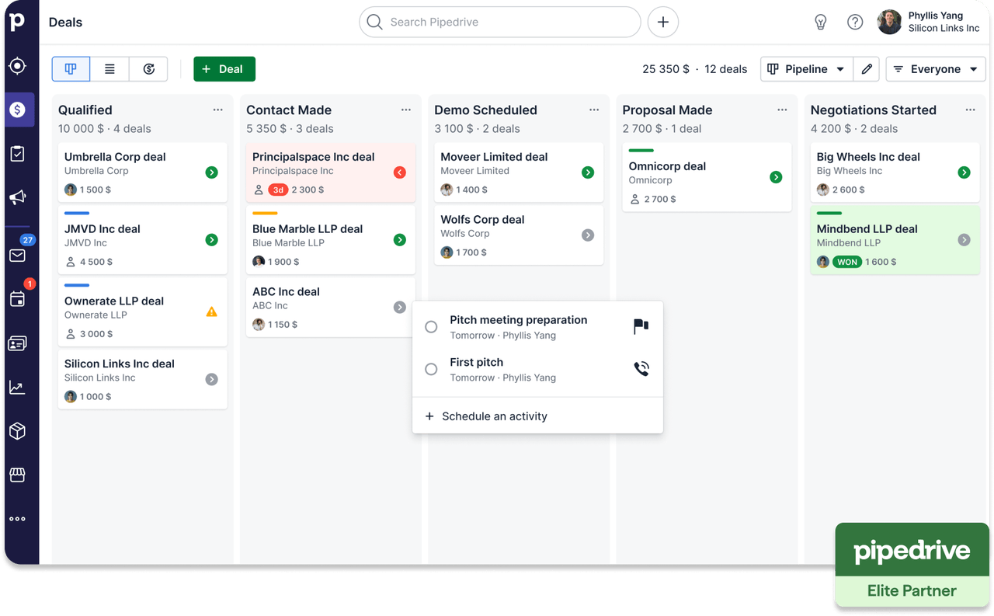The height and width of the screenshot is (616, 994).
Task: Click the Search Pipedrive field
Action: tap(500, 23)
